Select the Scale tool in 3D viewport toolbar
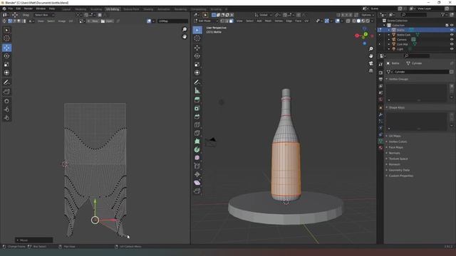 point(197,65)
